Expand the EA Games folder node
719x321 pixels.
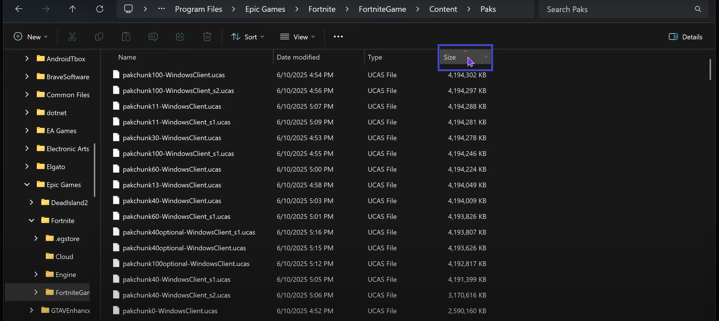click(27, 131)
